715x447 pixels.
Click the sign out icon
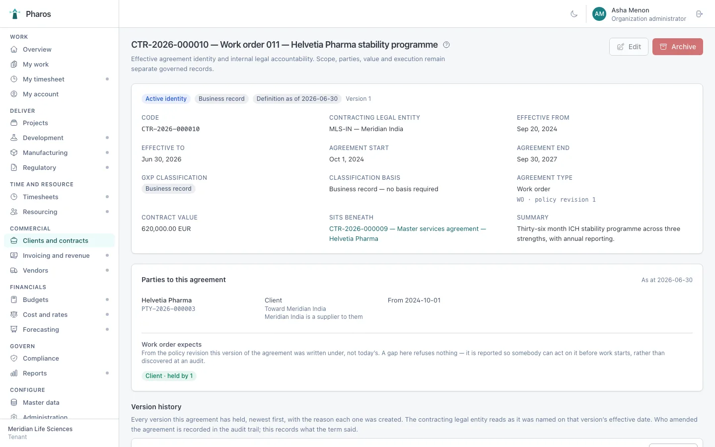click(x=700, y=14)
